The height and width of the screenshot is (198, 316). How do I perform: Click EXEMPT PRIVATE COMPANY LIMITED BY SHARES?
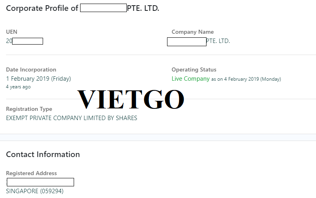[x=72, y=118]
